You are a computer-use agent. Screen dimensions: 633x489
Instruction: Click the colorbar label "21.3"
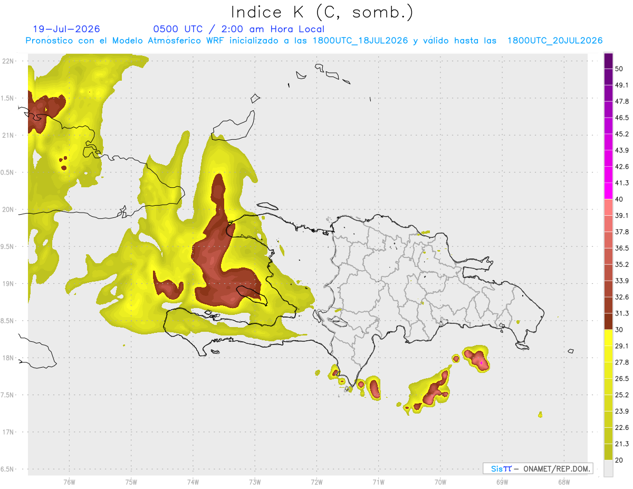tap(622, 444)
